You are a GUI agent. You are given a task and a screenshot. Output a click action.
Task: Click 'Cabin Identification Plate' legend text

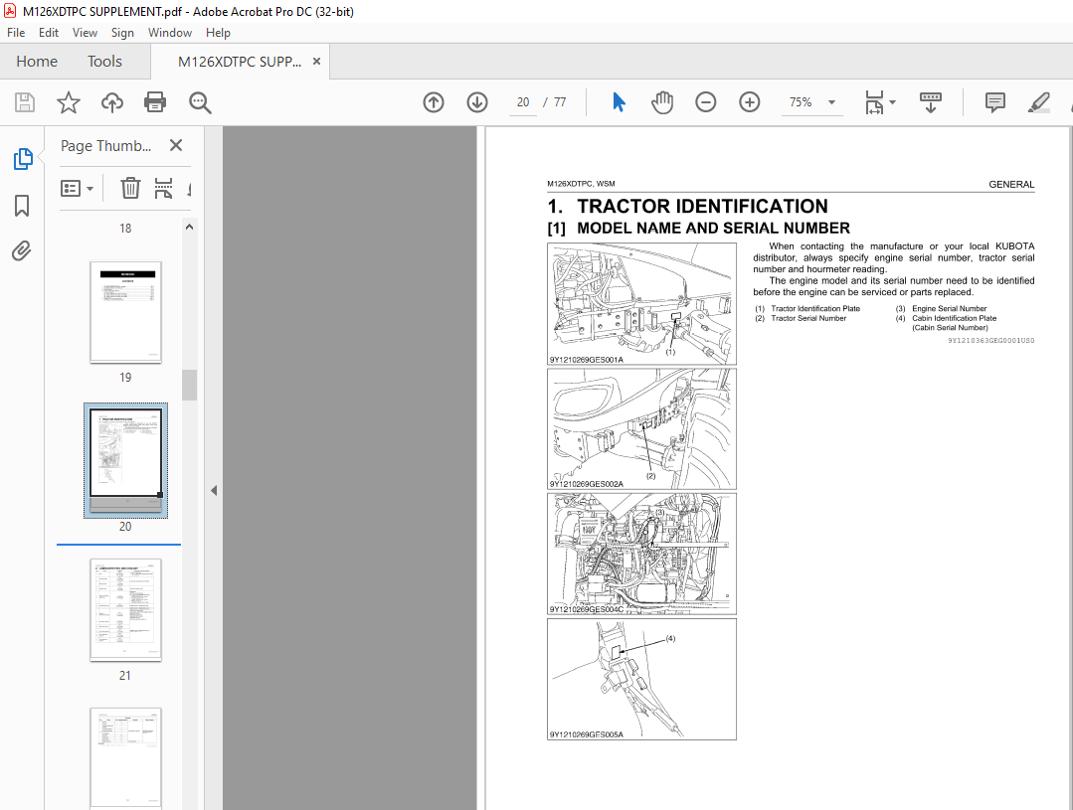(x=954, y=318)
